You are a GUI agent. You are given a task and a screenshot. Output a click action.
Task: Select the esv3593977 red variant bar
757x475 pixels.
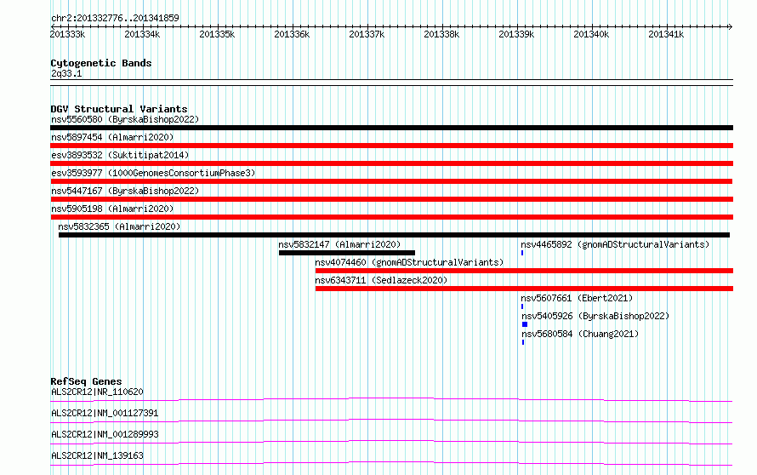[391, 181]
